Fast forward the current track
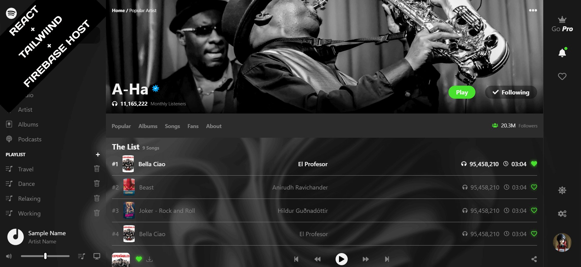Image resolution: width=581 pixels, height=267 pixels. tap(366, 259)
